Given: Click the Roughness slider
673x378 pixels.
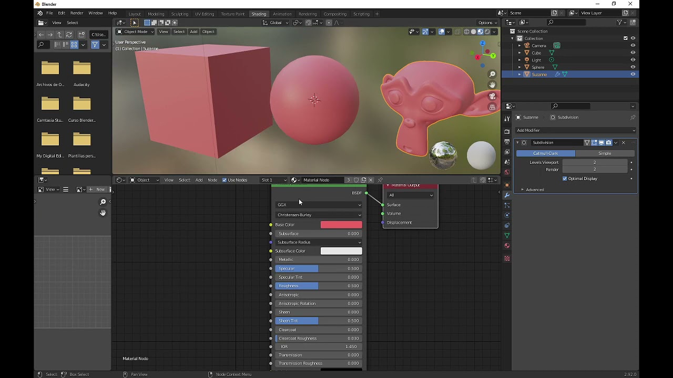Looking at the screenshot, I should pos(319,286).
